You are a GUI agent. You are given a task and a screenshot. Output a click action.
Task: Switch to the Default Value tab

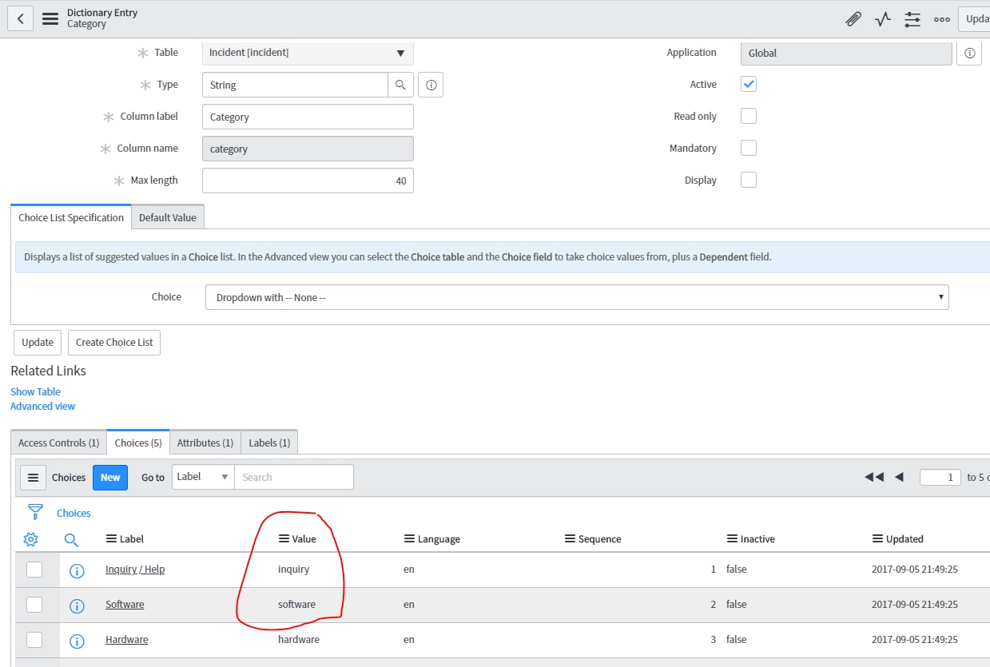point(168,217)
